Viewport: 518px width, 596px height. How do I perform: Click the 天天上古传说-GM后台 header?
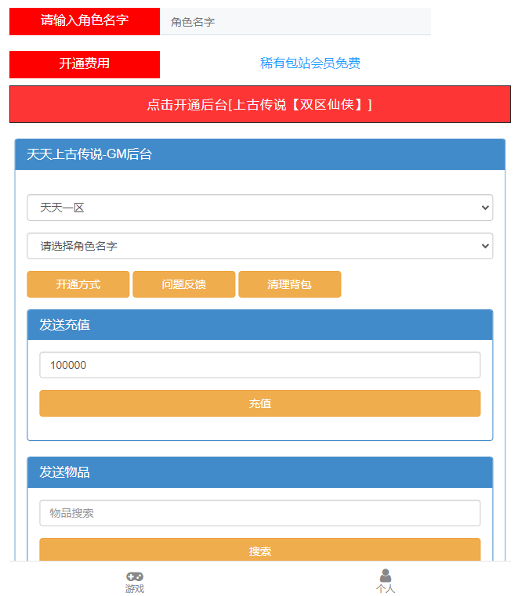click(x=260, y=154)
